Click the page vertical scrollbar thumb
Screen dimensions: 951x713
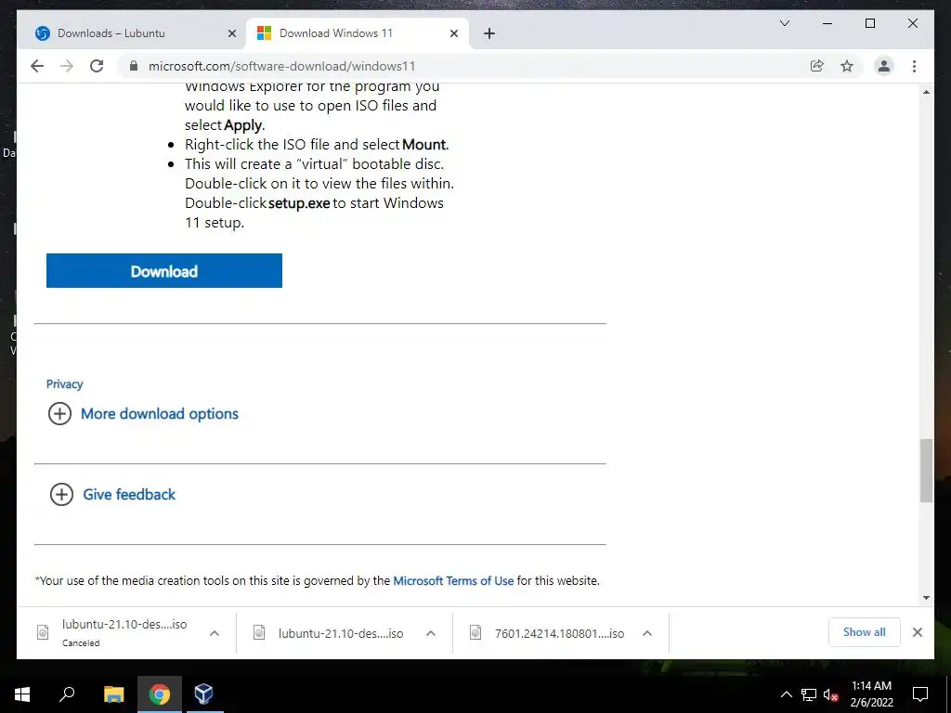(x=926, y=471)
